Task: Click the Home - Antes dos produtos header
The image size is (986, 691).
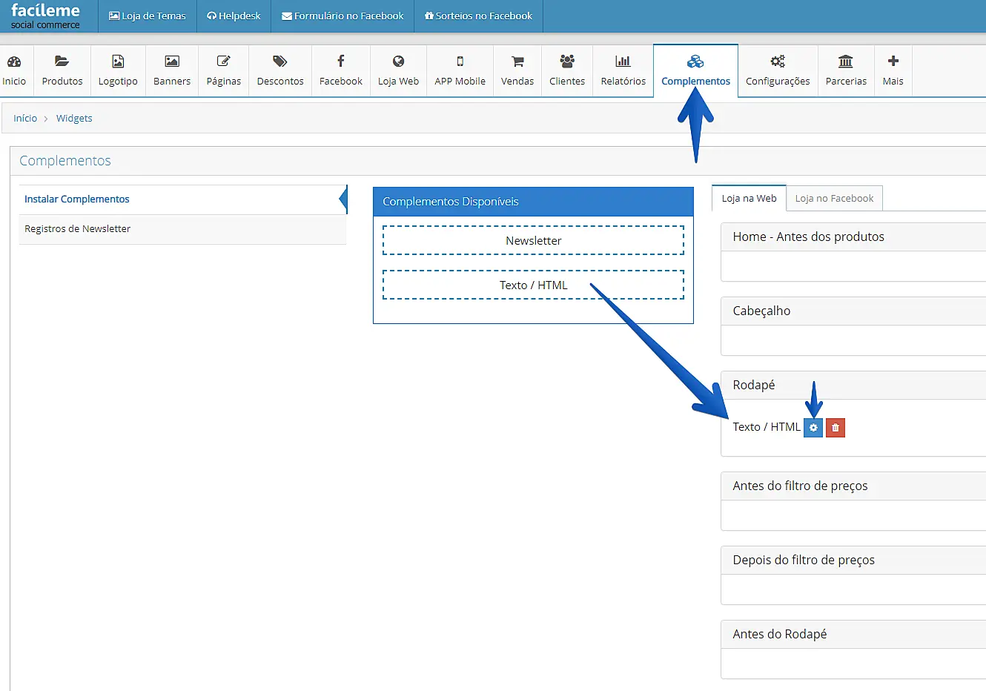Action: 808,237
